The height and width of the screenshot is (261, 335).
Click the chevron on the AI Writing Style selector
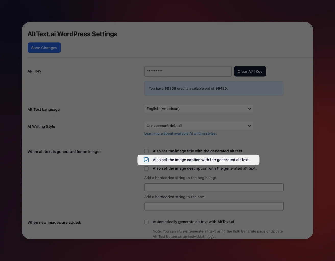(249, 126)
